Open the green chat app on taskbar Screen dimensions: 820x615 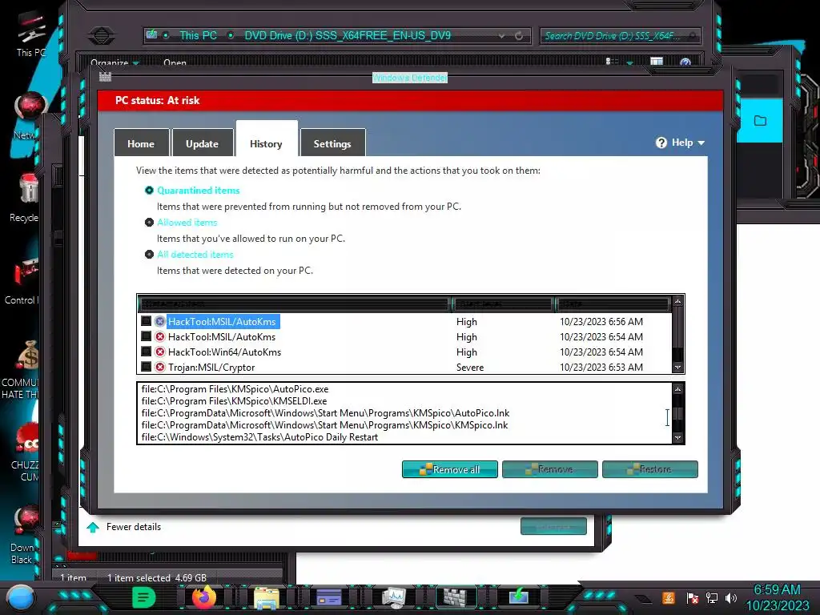(144, 597)
